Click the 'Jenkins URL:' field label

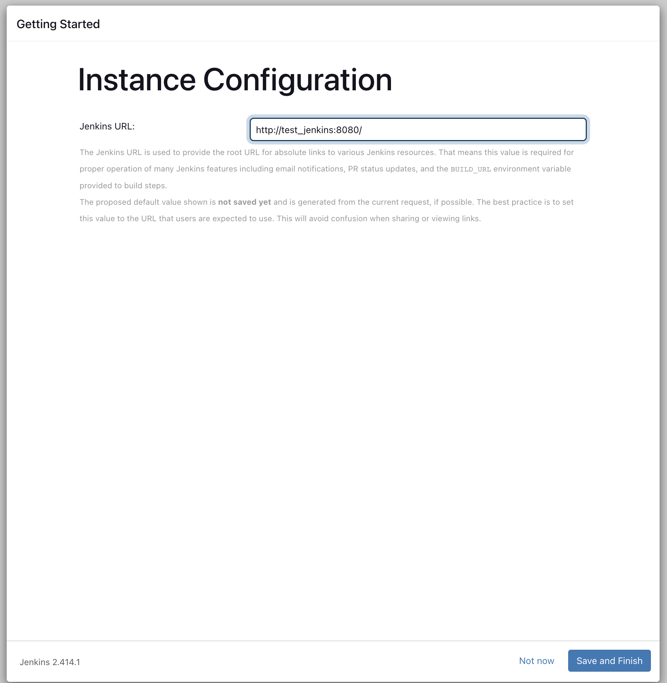click(x=107, y=127)
